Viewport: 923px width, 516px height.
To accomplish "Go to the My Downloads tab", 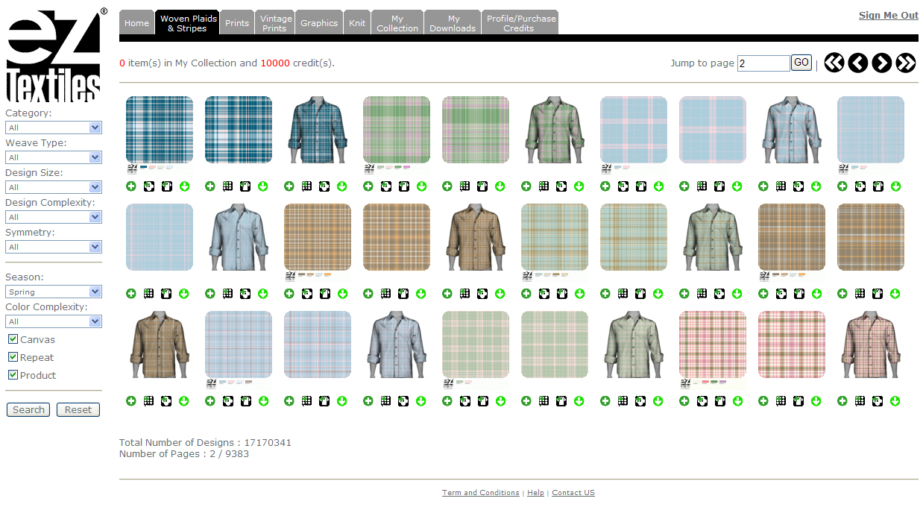I will (x=453, y=22).
